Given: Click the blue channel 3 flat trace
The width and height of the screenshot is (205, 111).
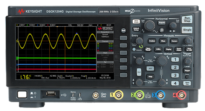Looking at the screenshot, I should (57, 65).
